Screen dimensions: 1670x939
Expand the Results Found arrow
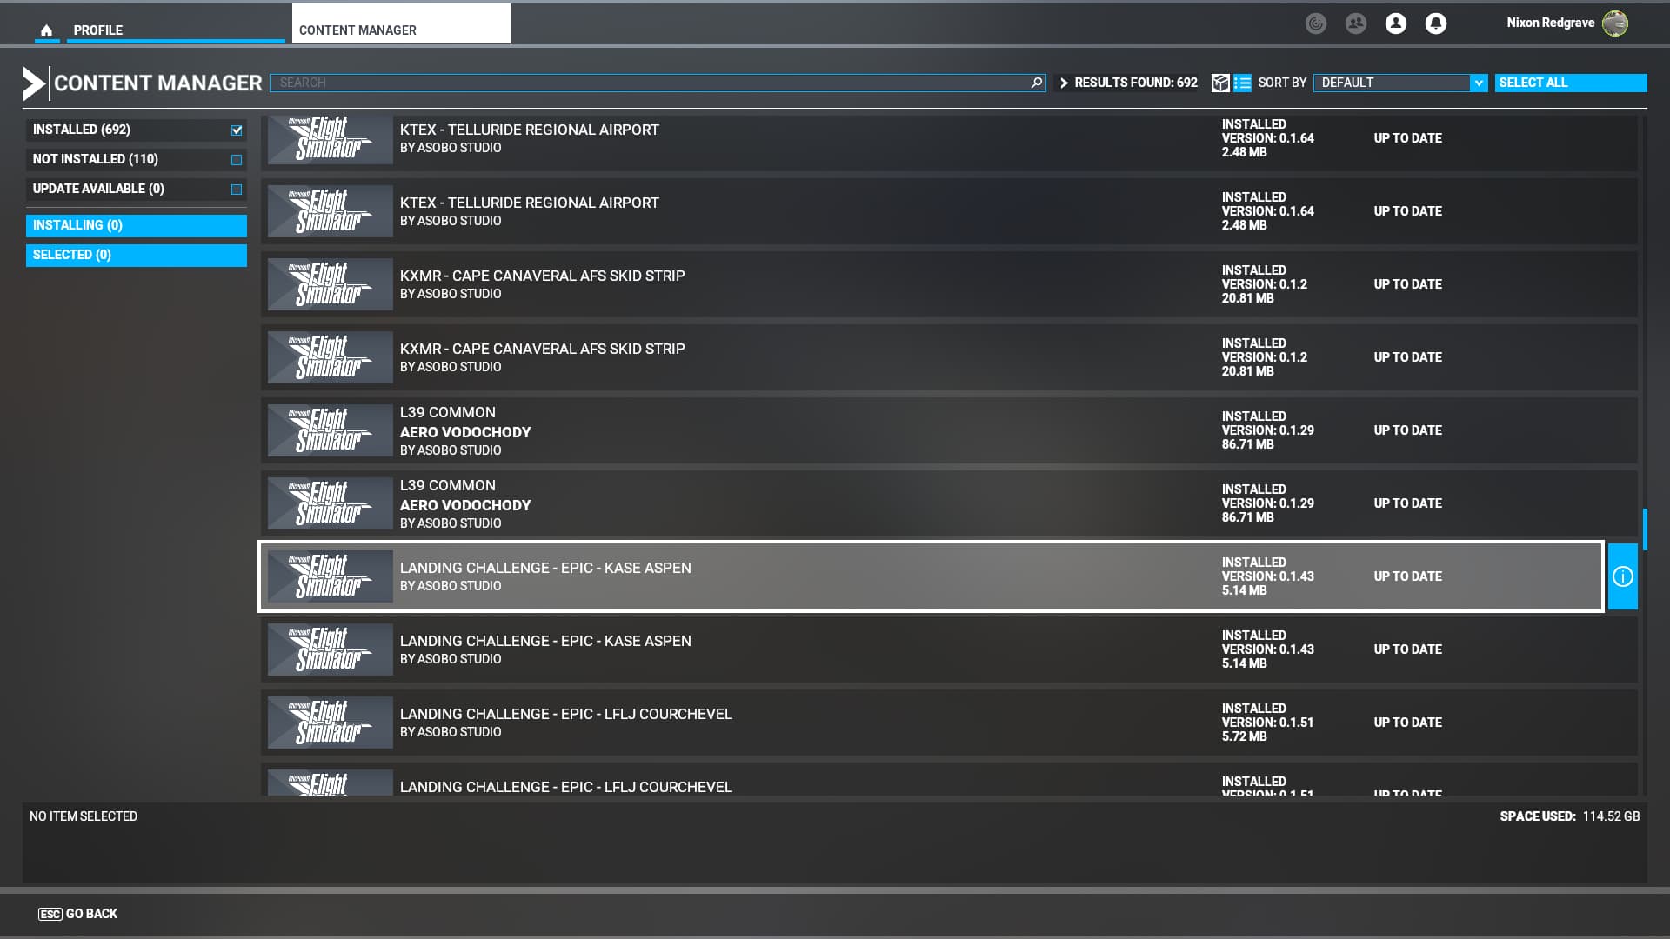(x=1064, y=83)
